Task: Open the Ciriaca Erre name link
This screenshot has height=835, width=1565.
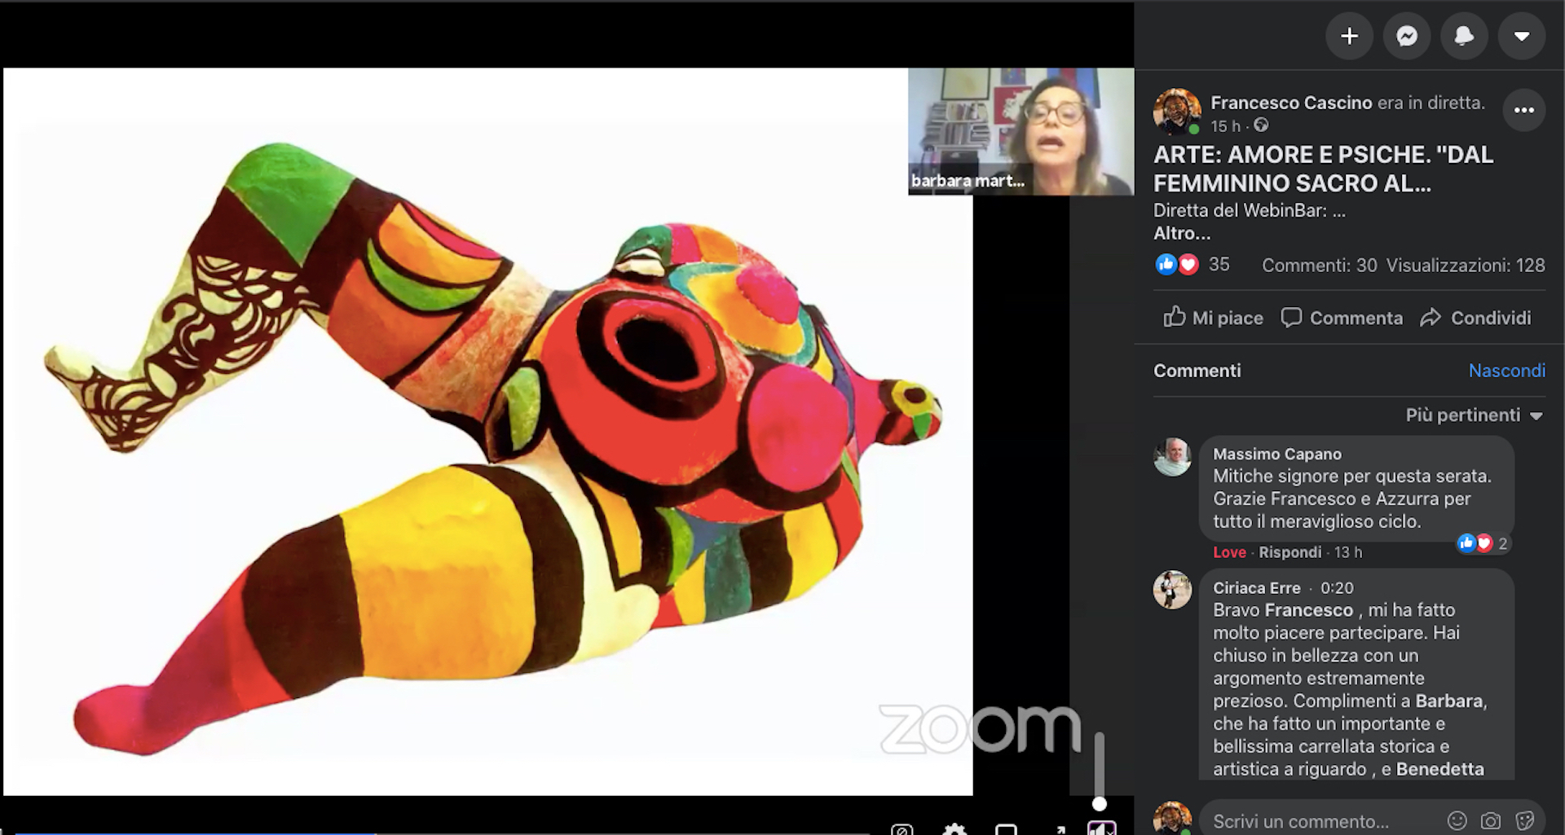Action: pos(1256,587)
